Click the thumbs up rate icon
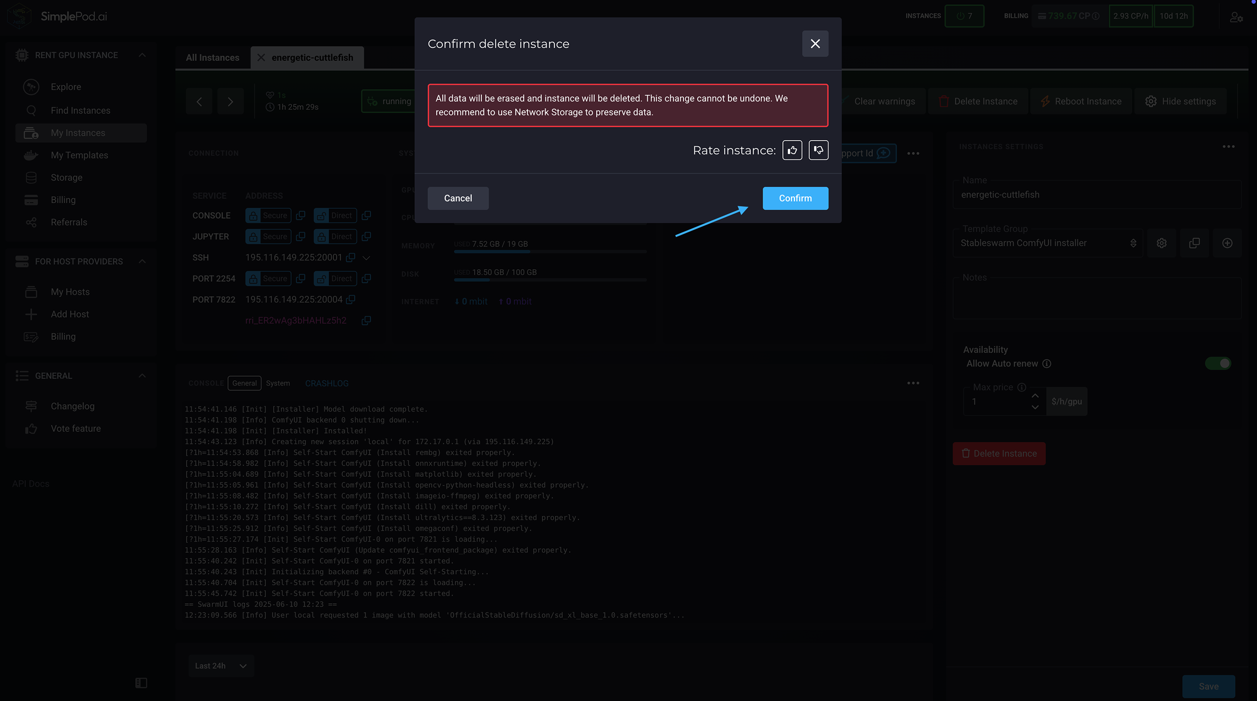 (792, 150)
